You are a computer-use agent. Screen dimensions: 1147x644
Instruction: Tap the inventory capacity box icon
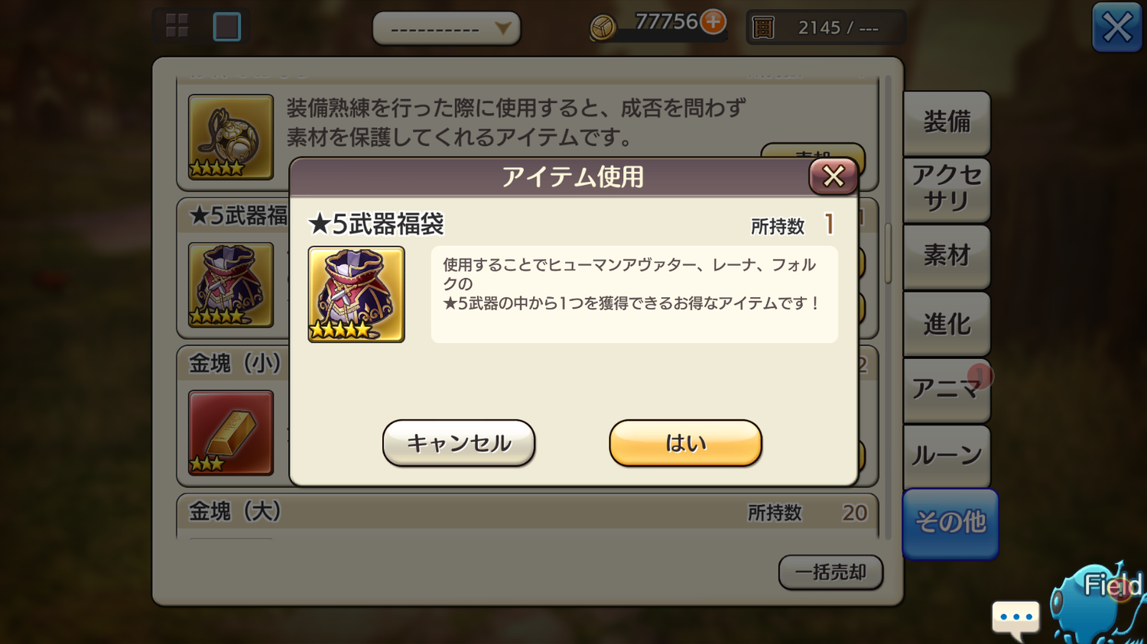coord(763,28)
